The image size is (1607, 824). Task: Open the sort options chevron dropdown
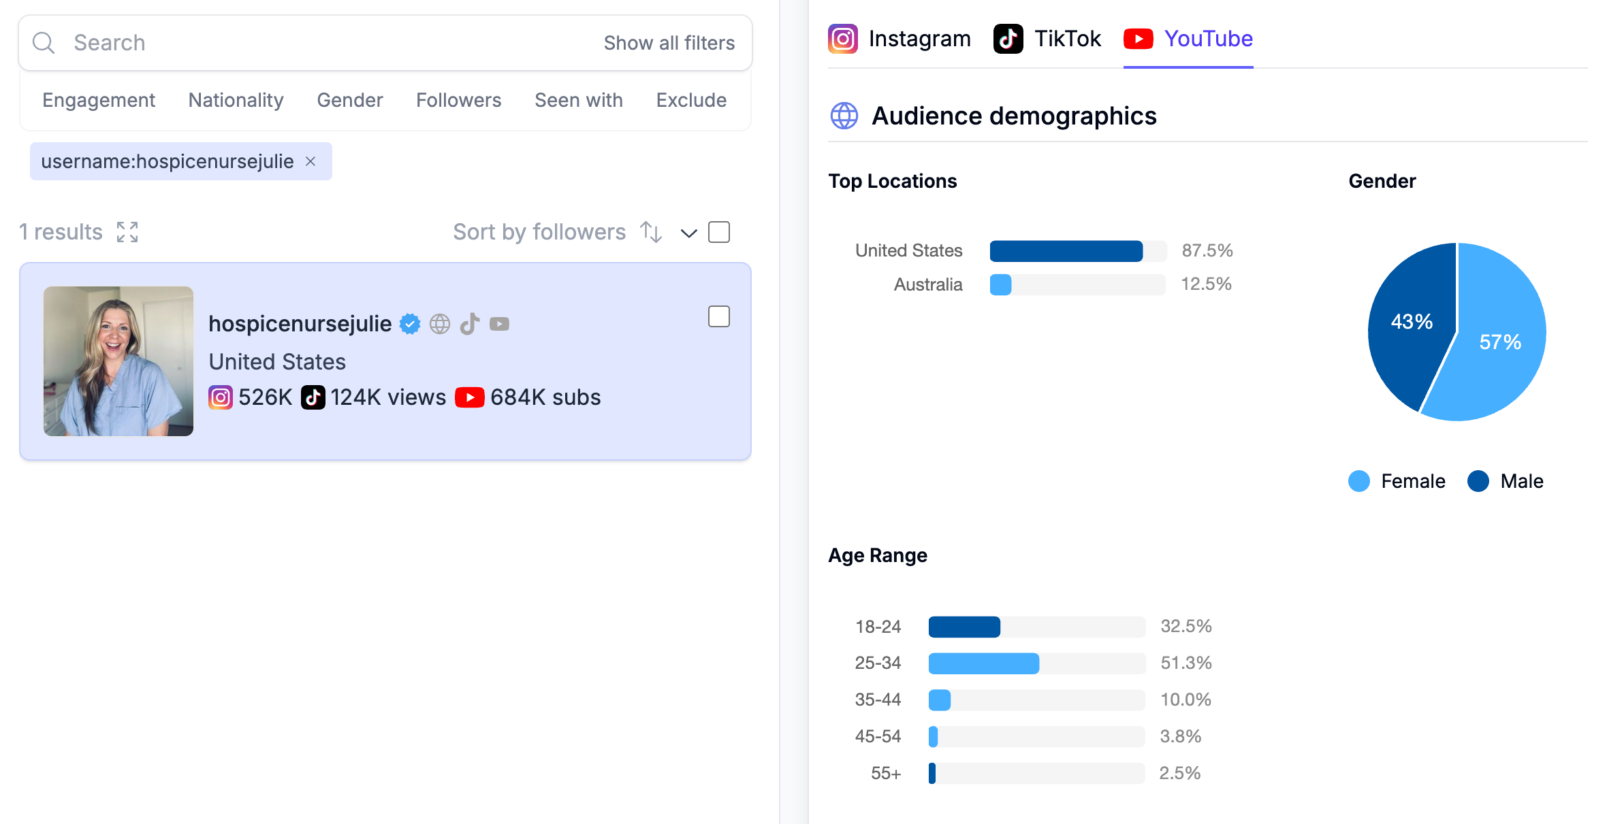pos(689,233)
